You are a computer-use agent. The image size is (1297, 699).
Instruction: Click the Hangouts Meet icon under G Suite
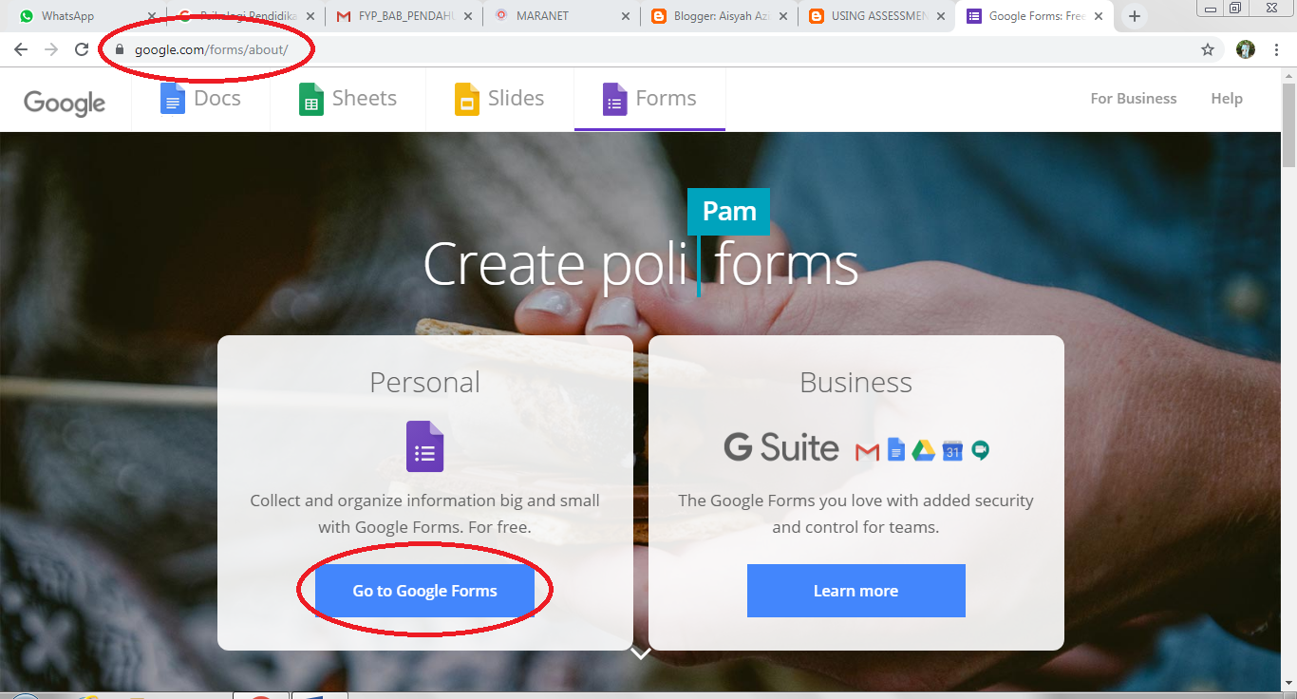[979, 449]
